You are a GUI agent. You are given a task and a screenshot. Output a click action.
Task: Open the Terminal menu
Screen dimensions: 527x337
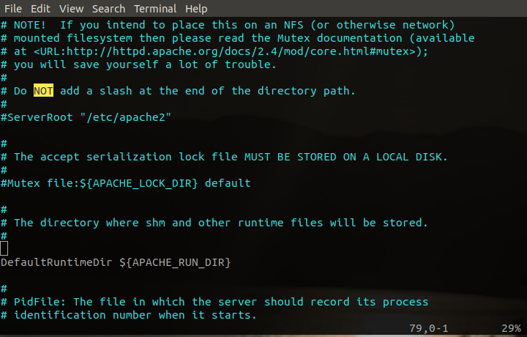155,9
